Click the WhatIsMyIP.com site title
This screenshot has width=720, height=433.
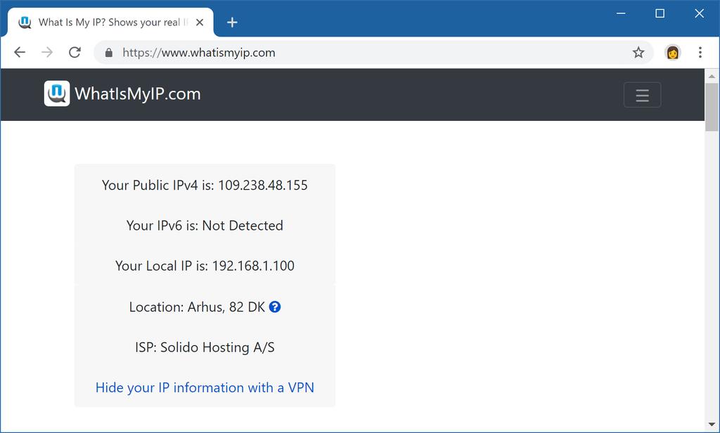point(138,93)
